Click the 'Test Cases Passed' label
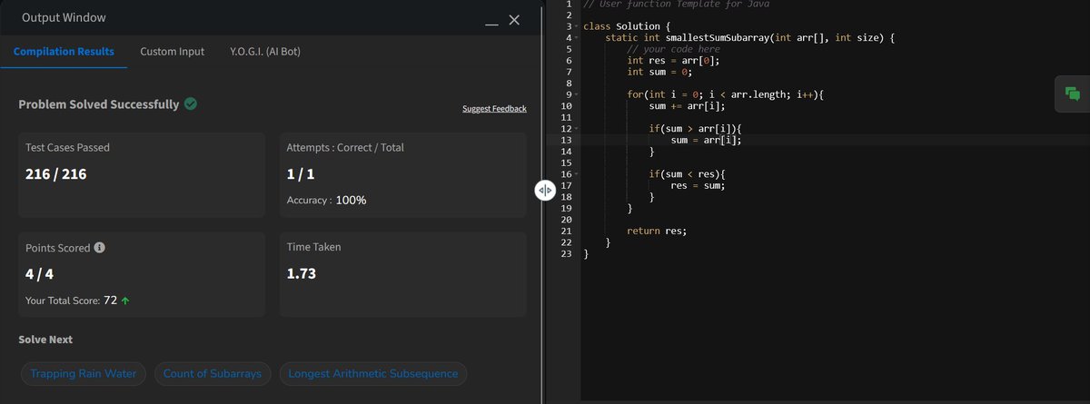Screen dimensions: 1090x404 click(68, 147)
